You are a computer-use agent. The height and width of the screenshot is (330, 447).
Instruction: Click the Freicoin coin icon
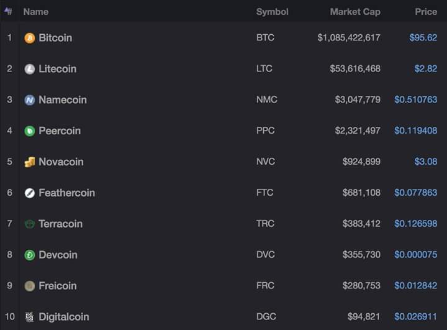(30, 286)
